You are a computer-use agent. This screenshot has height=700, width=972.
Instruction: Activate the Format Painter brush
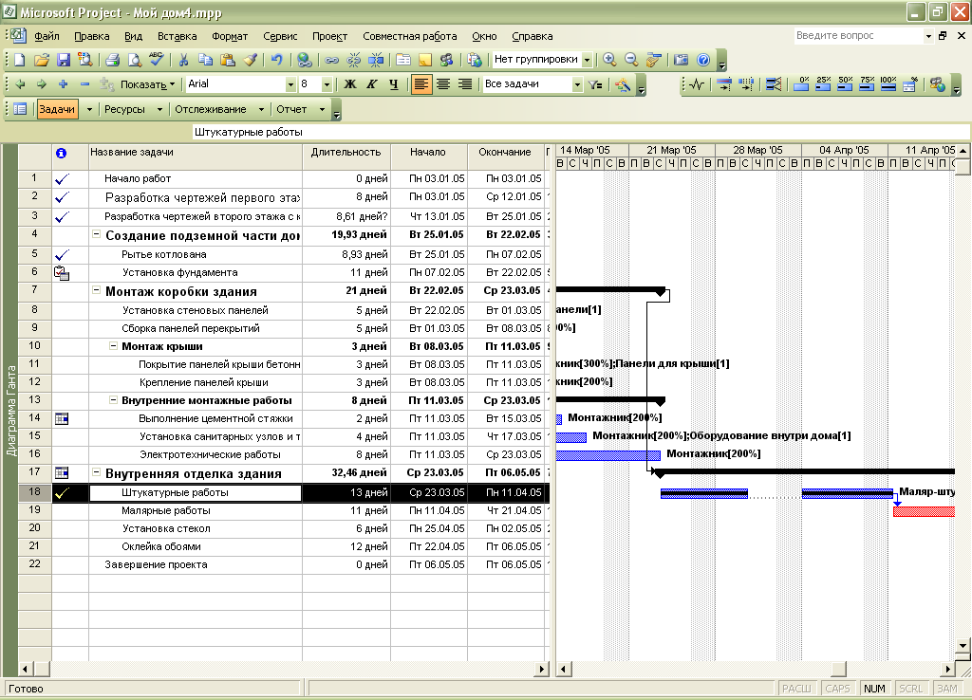coord(250,60)
